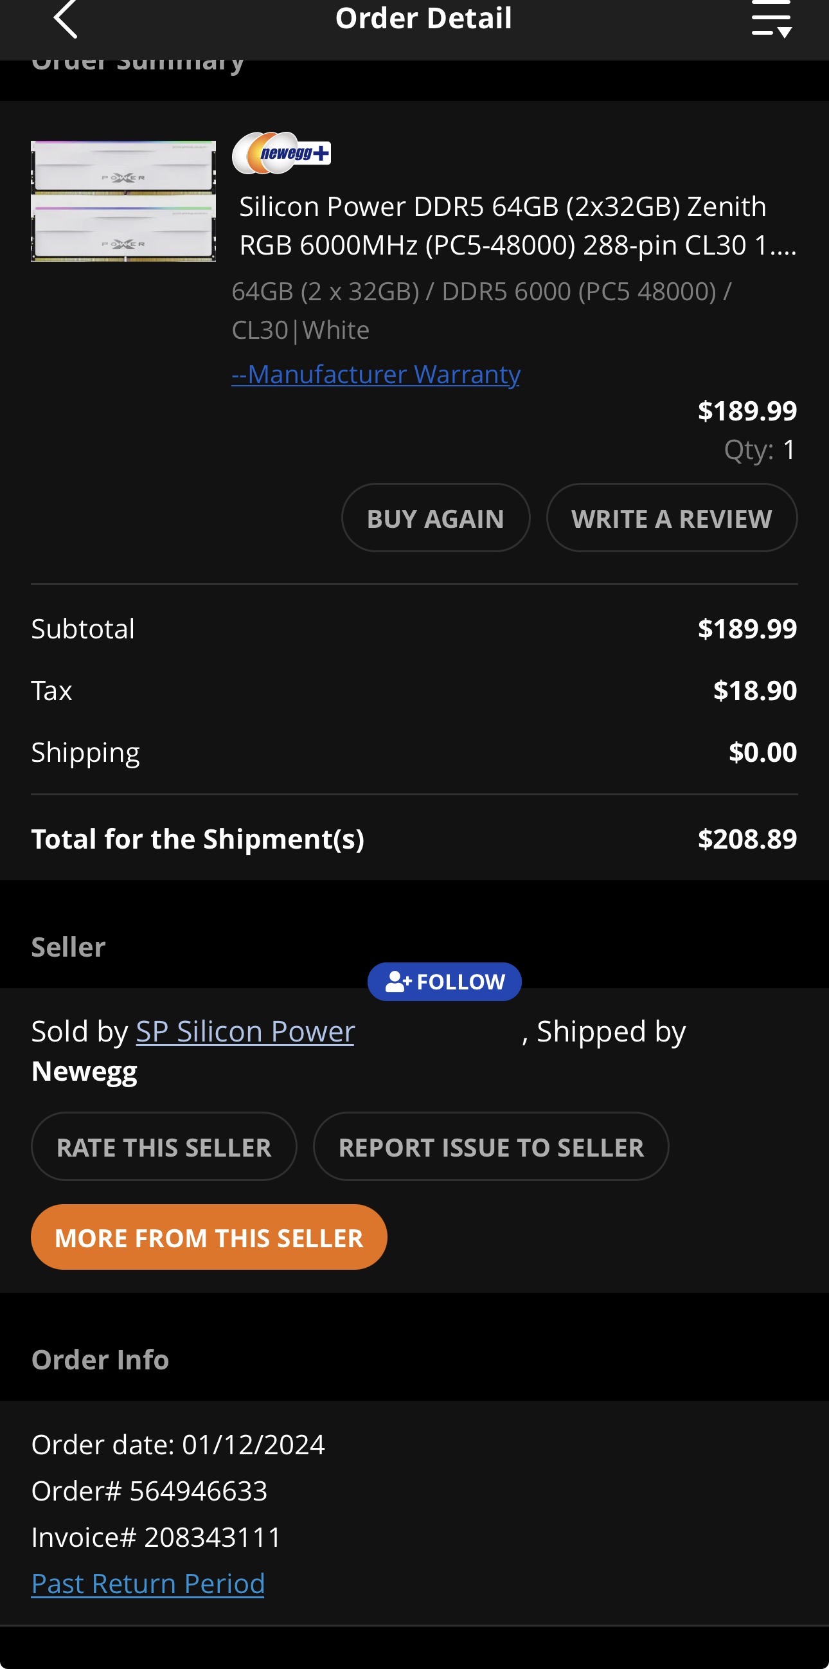Screen dimensions: 829x1669
Task: Tap the Newegg+ logo badge
Action: click(x=281, y=154)
